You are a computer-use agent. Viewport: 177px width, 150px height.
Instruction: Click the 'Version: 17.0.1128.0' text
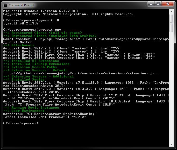click(78, 83)
